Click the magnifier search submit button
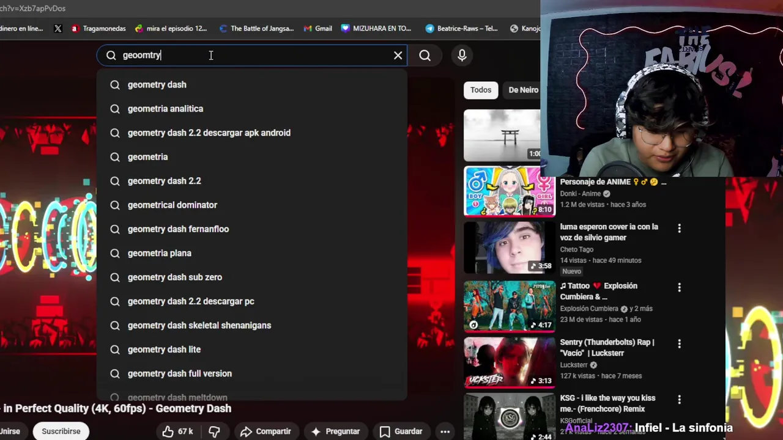This screenshot has width=783, height=440. coord(425,56)
